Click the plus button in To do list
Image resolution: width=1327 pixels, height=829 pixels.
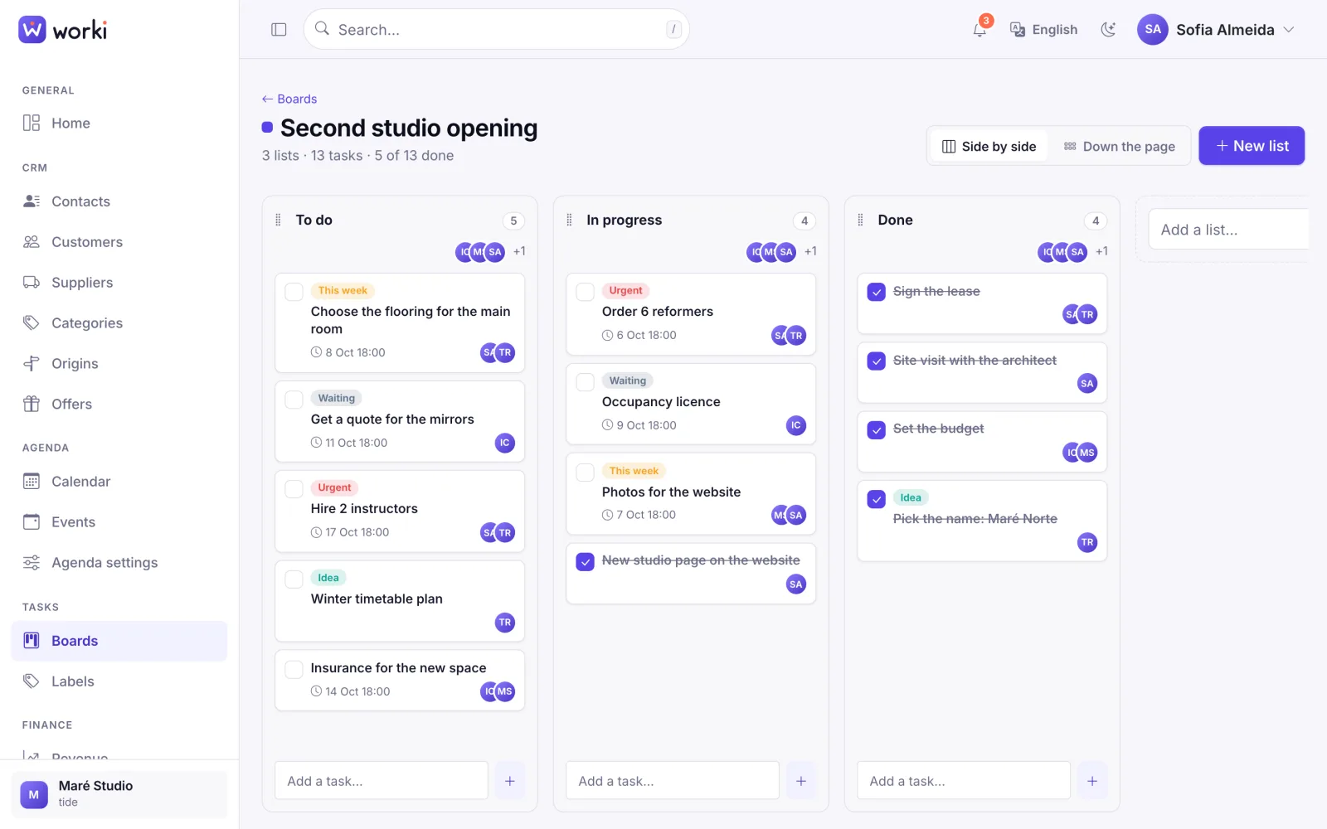(x=510, y=781)
